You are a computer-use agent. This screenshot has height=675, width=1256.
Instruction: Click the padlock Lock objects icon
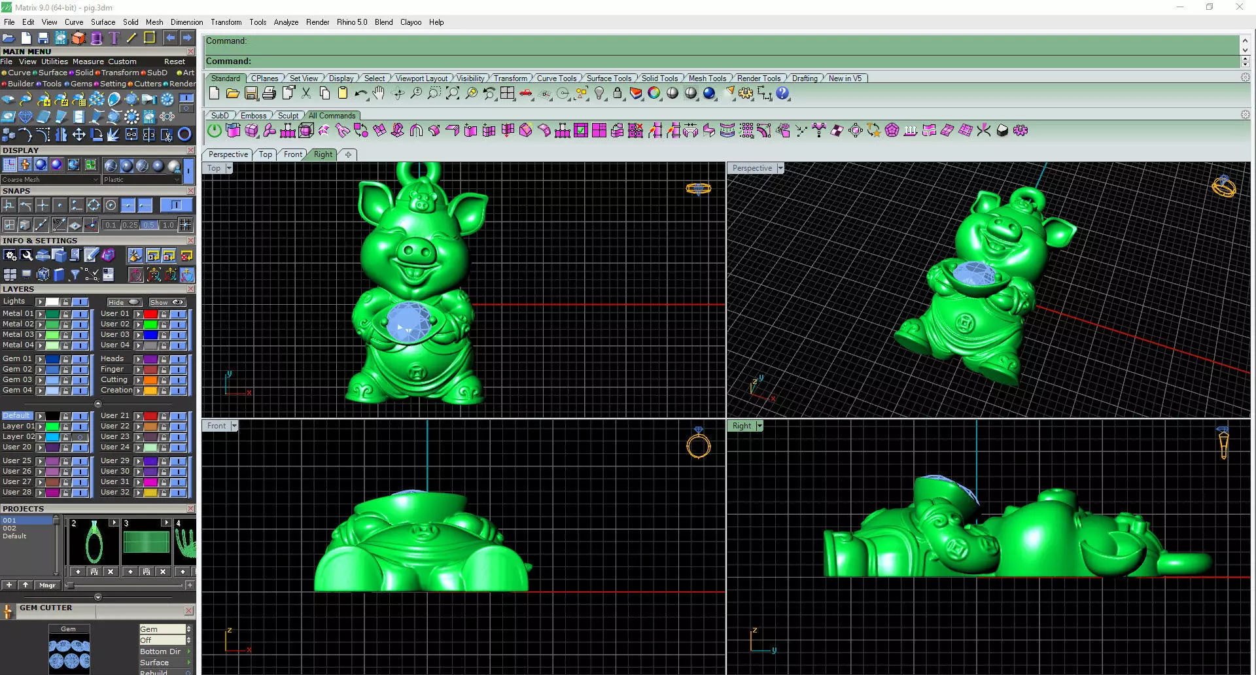point(617,94)
